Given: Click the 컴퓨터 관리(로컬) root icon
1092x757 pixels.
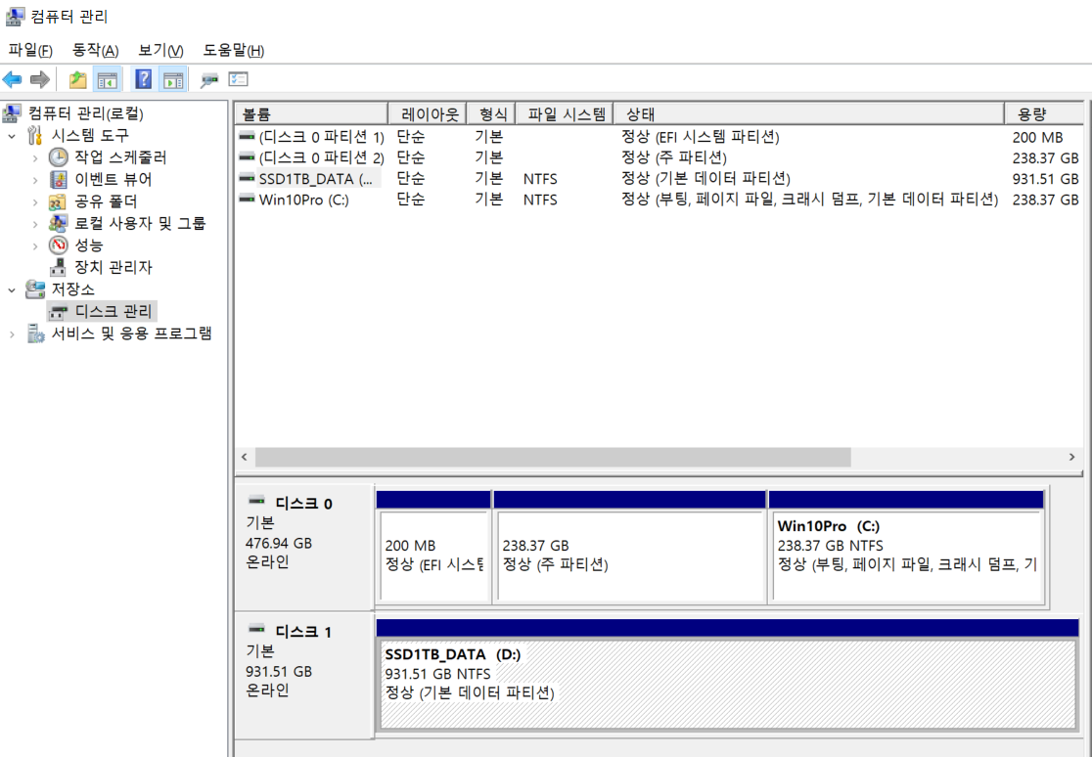Looking at the screenshot, I should [13, 112].
